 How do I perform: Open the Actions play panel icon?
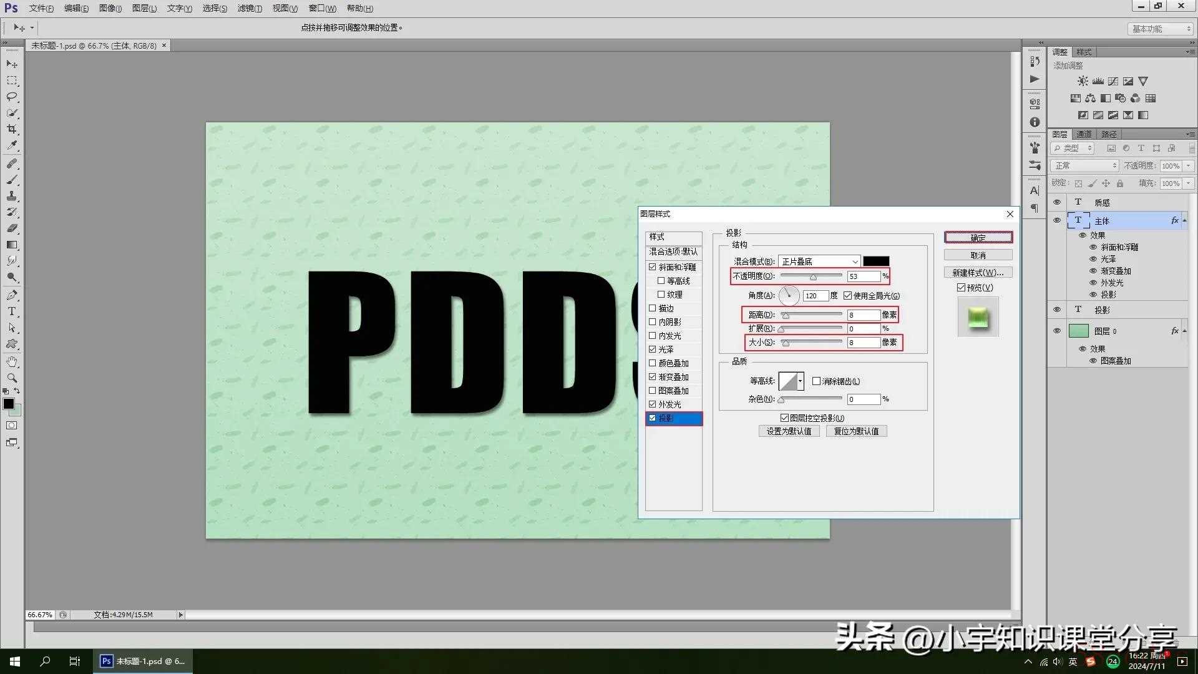(1035, 79)
